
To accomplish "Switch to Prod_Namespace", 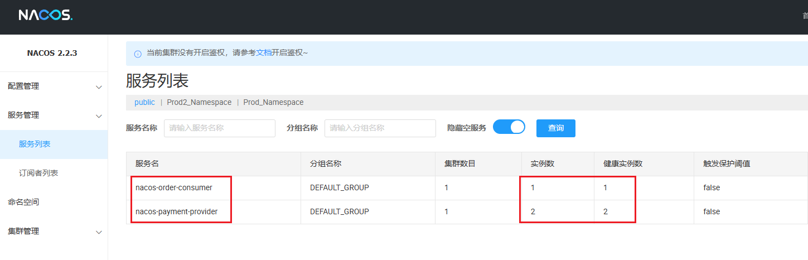I will (x=273, y=103).
